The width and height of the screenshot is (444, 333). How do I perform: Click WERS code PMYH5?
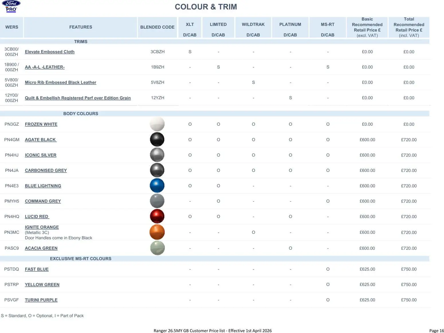tap(12, 201)
